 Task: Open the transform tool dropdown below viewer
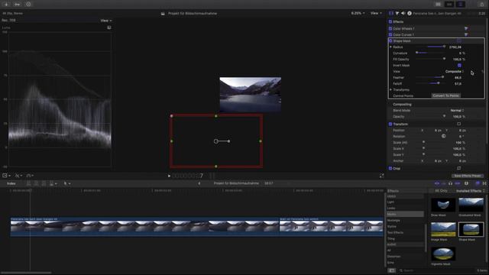pyautogui.click(x=6, y=176)
